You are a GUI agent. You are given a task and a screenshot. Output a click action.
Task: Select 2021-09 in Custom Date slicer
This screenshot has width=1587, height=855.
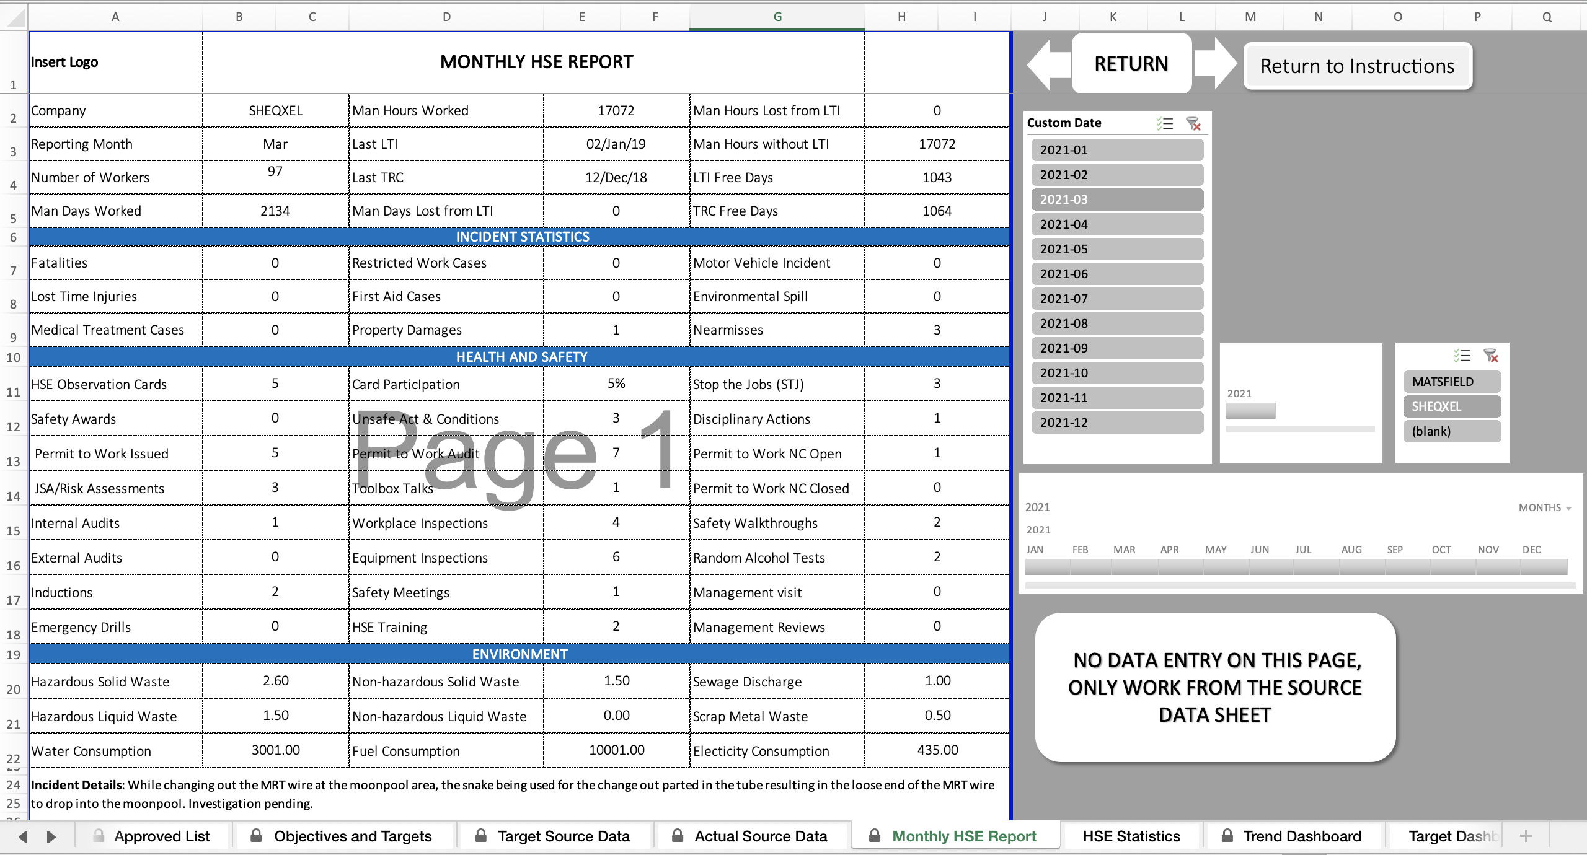coord(1117,348)
